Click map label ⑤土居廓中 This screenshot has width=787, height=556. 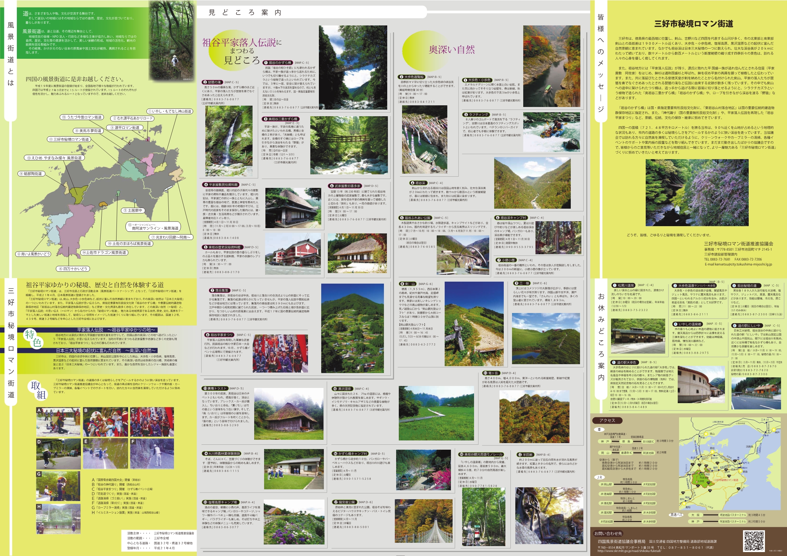pos(132,210)
